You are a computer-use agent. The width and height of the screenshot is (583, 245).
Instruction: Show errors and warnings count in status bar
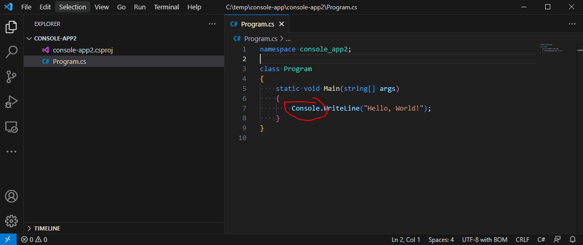[34, 239]
